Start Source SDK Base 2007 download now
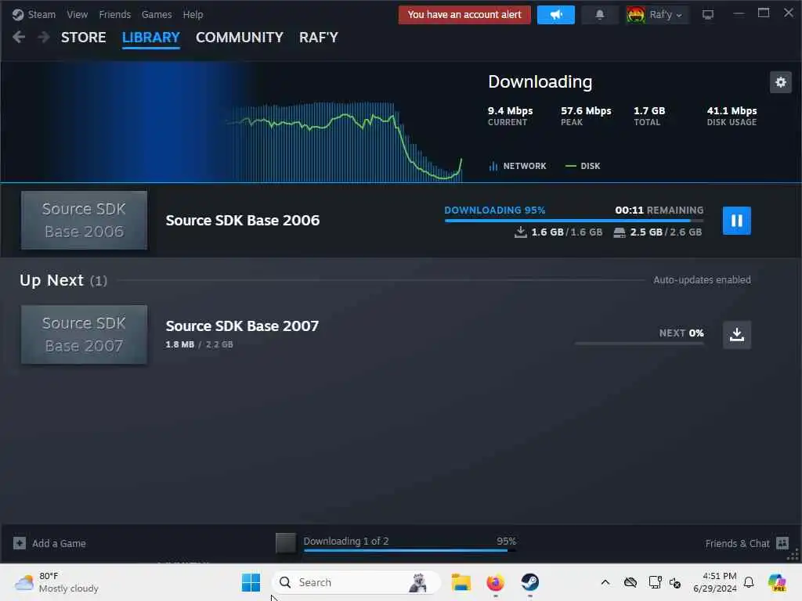This screenshot has height=601, width=802. [x=736, y=335]
